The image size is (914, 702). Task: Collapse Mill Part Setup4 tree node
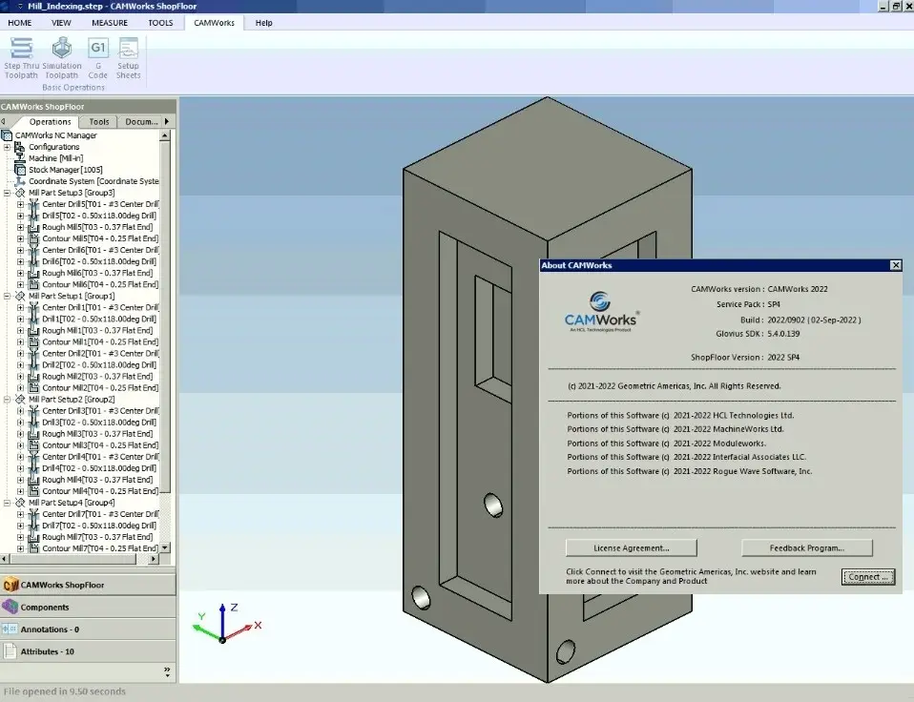pyautogui.click(x=7, y=503)
